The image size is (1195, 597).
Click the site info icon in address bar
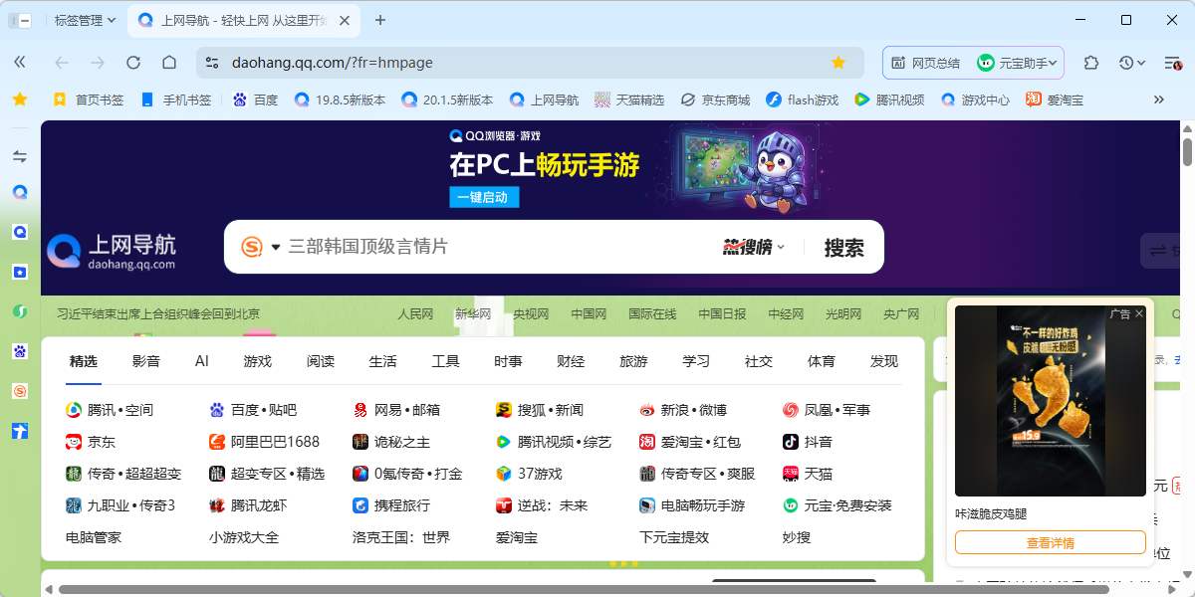pos(211,63)
